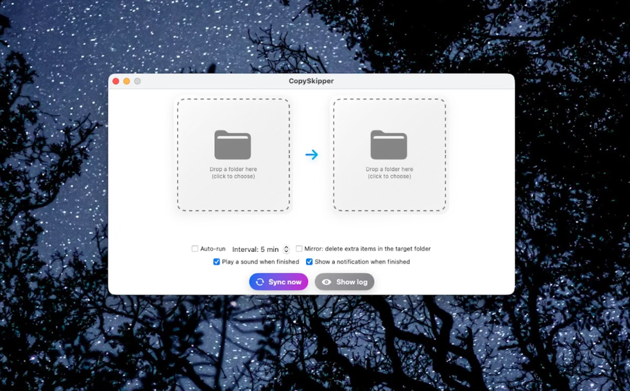Image resolution: width=630 pixels, height=391 pixels.
Task: Click the folder icon inside the left drop zone
Action: 233,144
